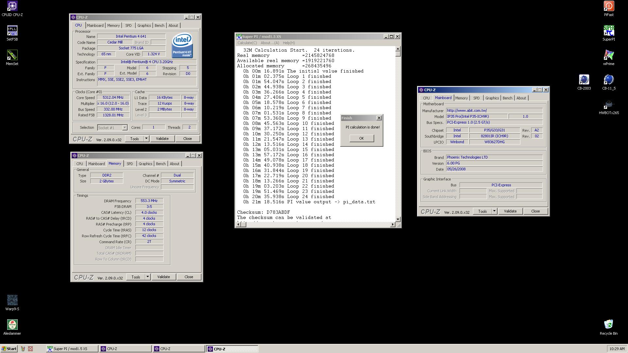
Task: Open the HWBOTx265 desktop icon
Action: coord(609,107)
